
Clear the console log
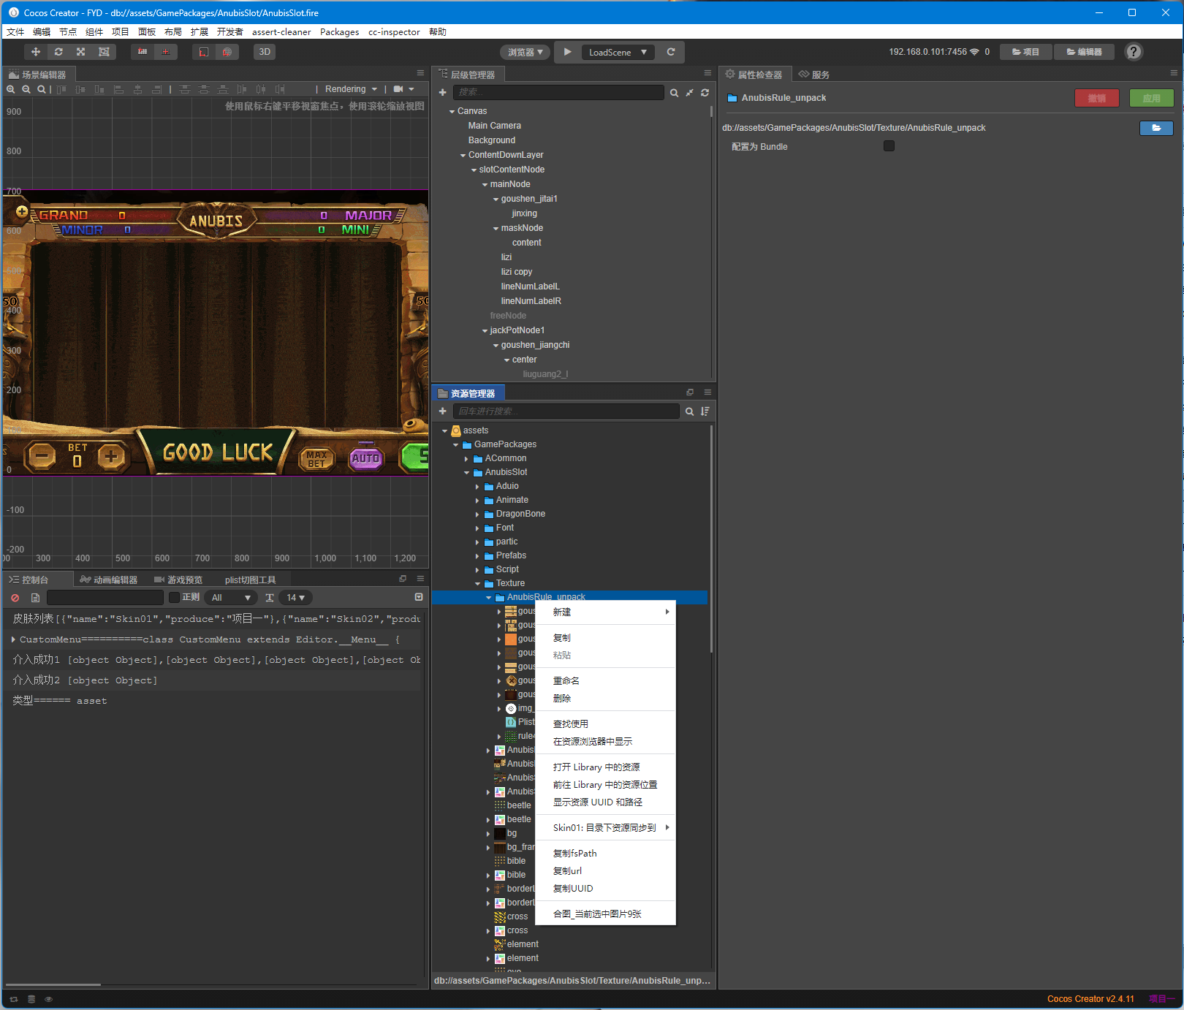point(15,598)
